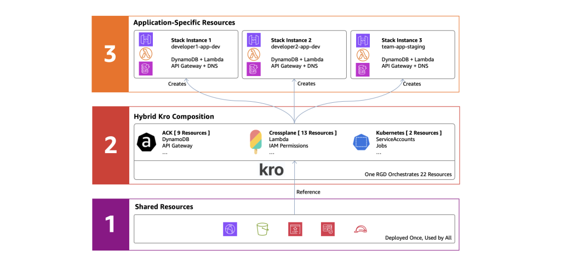Click 'DynamoDB + Lambda' in Stack Instance 3
The width and height of the screenshot is (561, 257).
[x=408, y=60]
